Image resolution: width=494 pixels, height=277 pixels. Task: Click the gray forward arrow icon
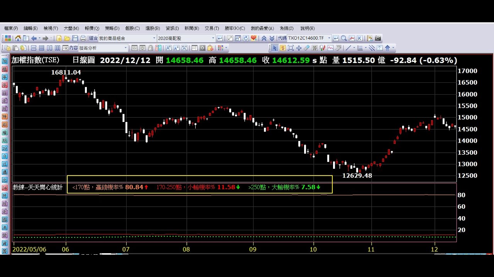(x=45, y=38)
